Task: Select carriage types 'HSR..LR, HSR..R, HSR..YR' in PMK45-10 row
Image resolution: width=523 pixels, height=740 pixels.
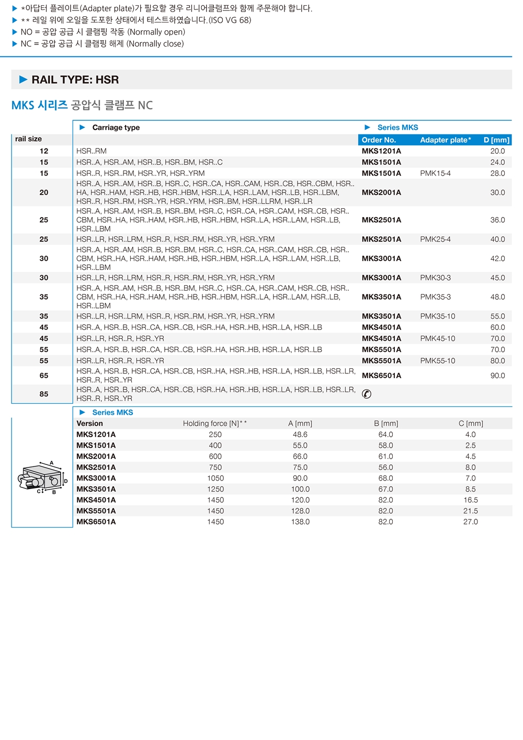Action: (120, 338)
